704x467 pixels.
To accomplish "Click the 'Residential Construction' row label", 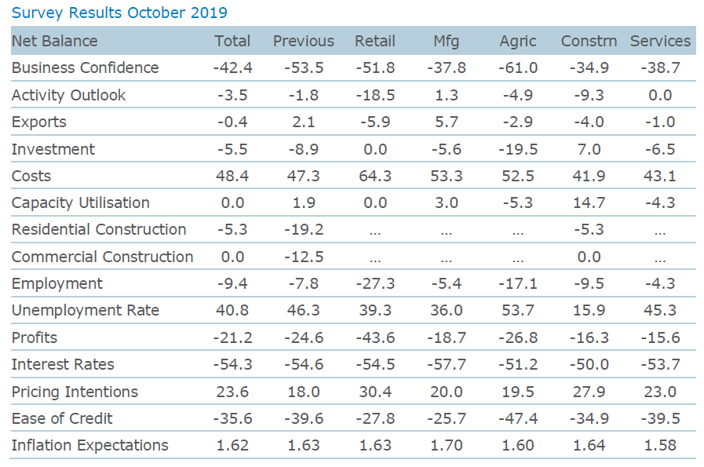I will (99, 229).
